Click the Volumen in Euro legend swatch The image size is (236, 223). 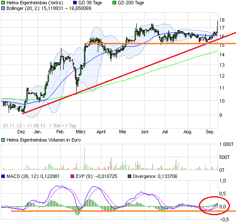coord(3,140)
